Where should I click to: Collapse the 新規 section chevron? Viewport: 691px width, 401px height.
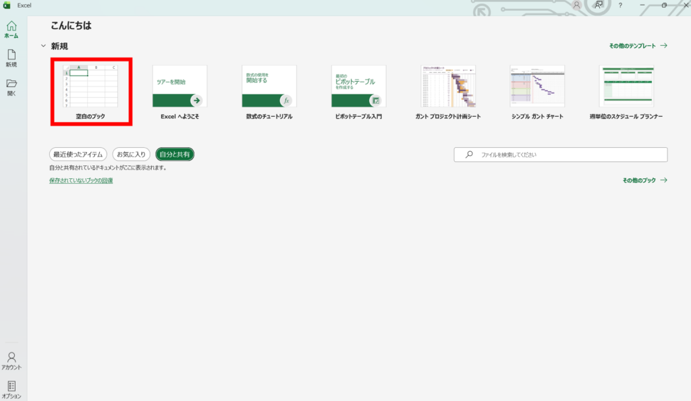coord(43,46)
